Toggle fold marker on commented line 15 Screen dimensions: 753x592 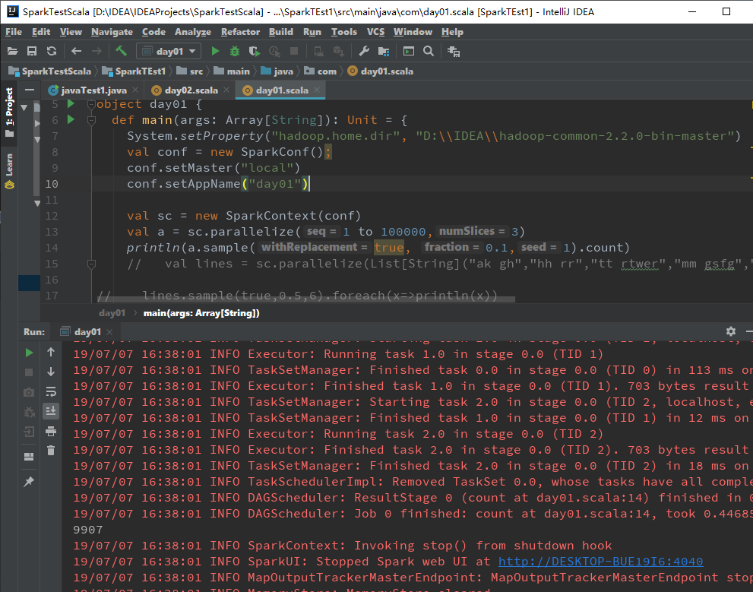91,264
